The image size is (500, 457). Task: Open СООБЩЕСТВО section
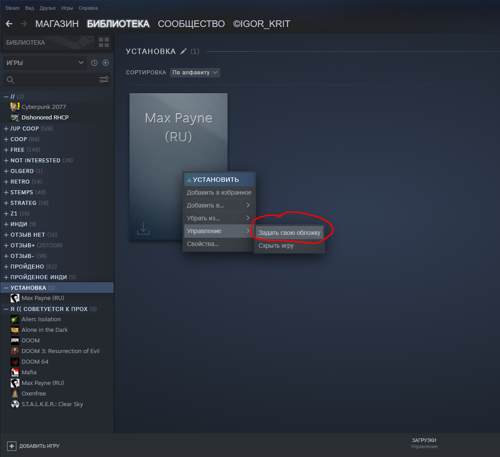(x=191, y=23)
